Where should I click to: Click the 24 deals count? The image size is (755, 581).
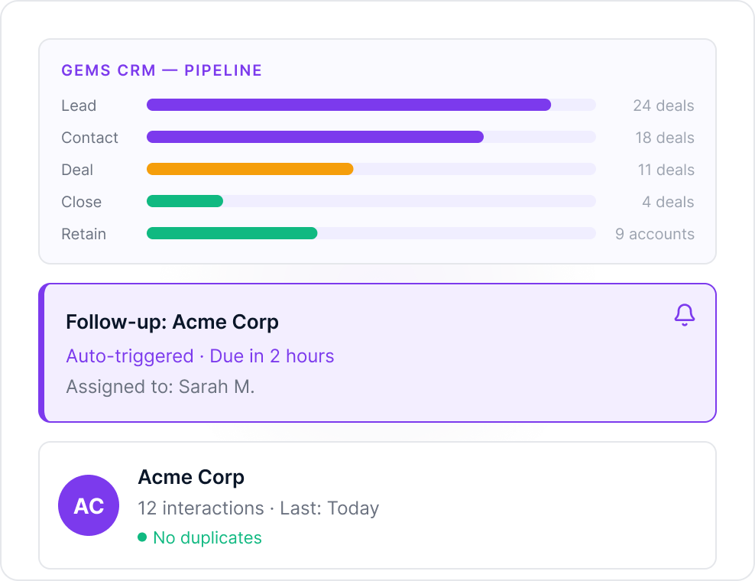[x=663, y=105]
